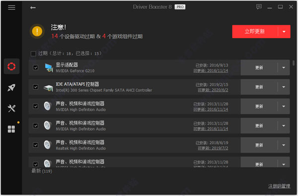Viewport: 298px width, 196px height.
Task: Click the yellow warning exclamation icon
Action: [37, 31]
